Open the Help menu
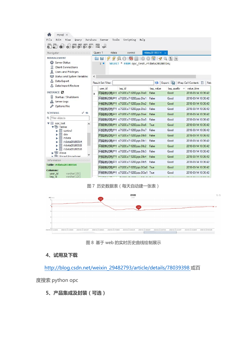The image size is (239, 339). point(142,40)
